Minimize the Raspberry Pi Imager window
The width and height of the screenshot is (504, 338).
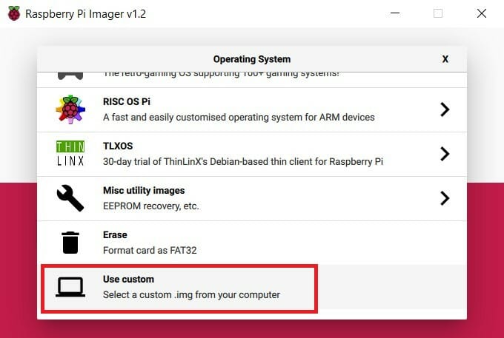tap(395, 13)
